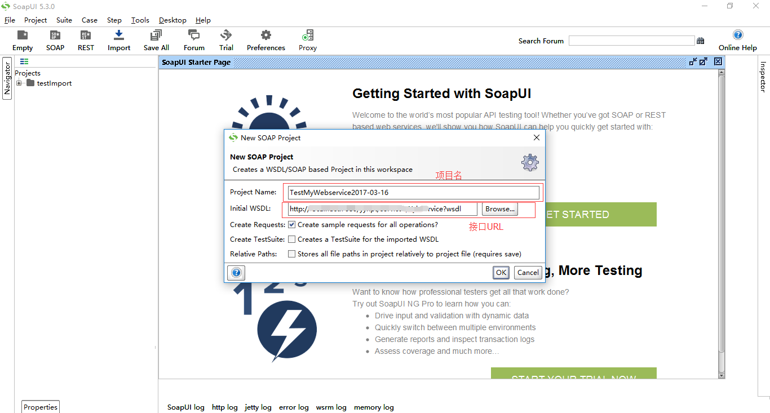Open the Inspector side panel
Viewport: 770px width, 413px height.
[x=762, y=76]
